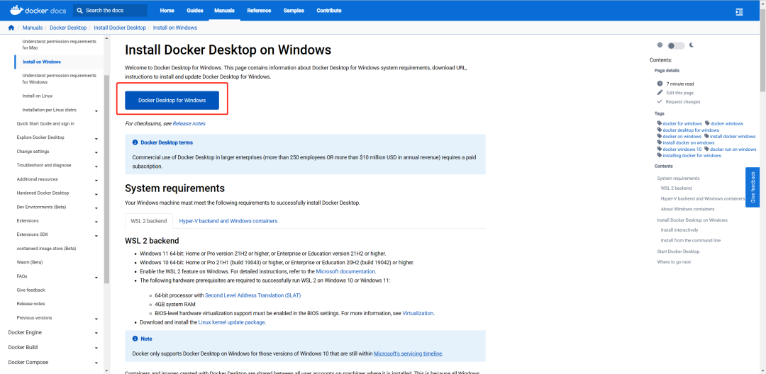Jump to System requirements in contents
Image resolution: width=766 pixels, height=374 pixels.
coord(678,178)
